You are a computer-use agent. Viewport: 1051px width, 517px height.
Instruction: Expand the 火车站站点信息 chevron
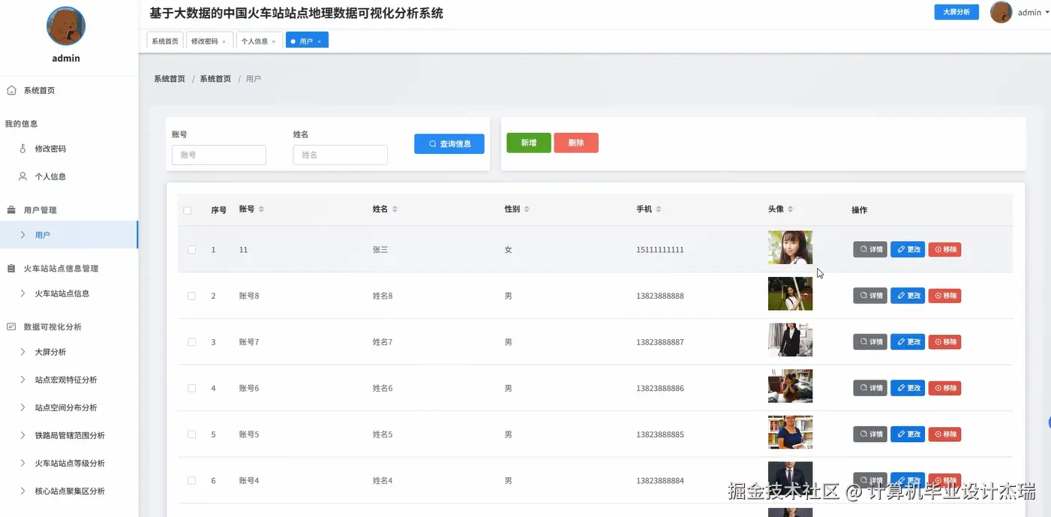(23, 293)
